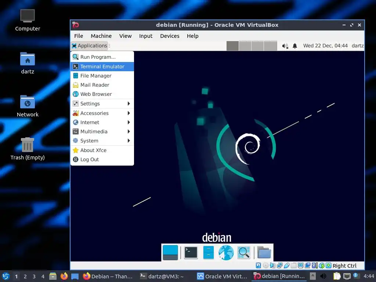Screen dimensions: 376x282
Task: Open the VirtualBox Input menu
Action: click(x=146, y=36)
